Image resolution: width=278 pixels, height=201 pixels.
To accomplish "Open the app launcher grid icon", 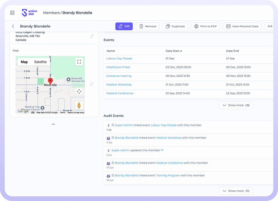I will [12, 13].
